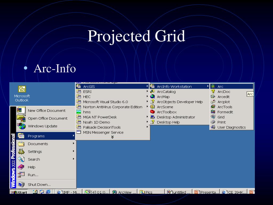The height and width of the screenshot is (205, 273).
Task: Click the Grid icon in Workstation menu
Action: coord(213,117)
